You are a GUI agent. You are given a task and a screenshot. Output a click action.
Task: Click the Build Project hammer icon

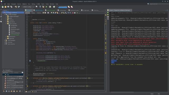pyautogui.click(x=40, y=7)
